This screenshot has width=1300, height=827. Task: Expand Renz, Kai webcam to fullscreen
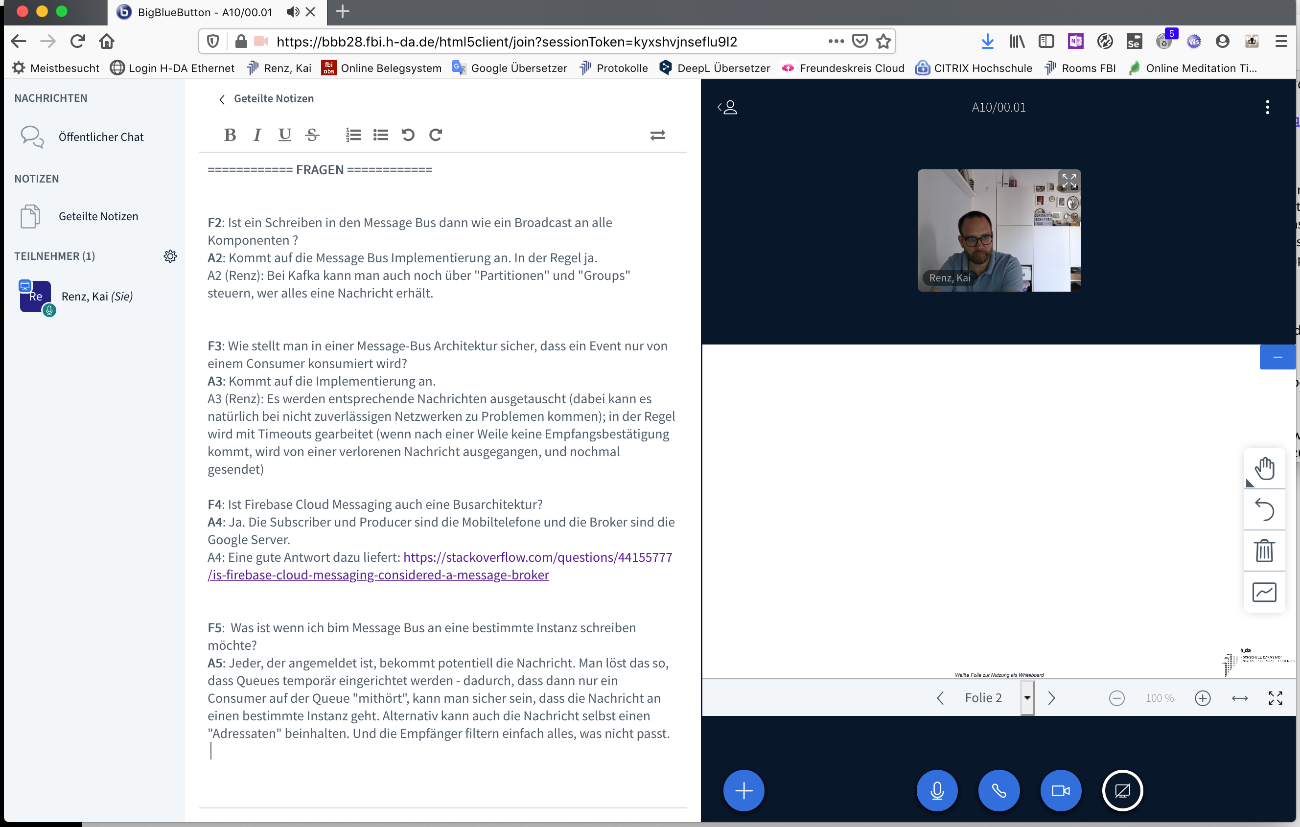click(x=1068, y=181)
